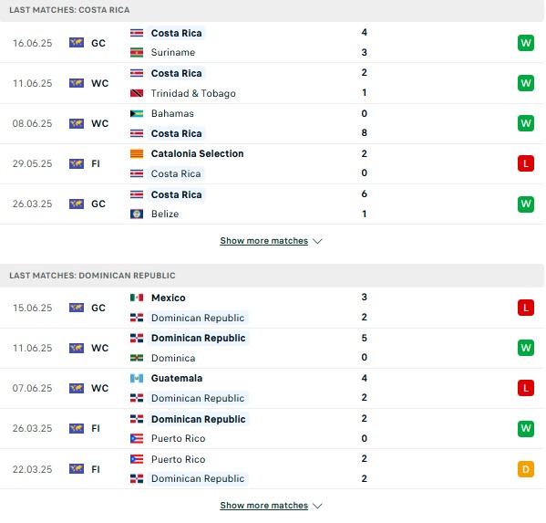
Task: Click the orange D badge for Puerto Rico draw
Action: (525, 469)
